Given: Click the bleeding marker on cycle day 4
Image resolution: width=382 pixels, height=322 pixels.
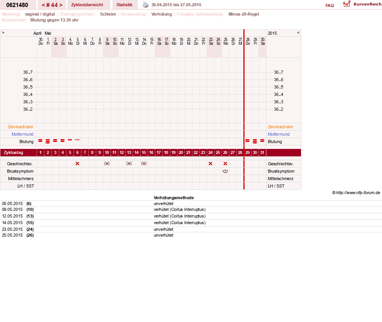Looking at the screenshot, I should coord(63,141).
